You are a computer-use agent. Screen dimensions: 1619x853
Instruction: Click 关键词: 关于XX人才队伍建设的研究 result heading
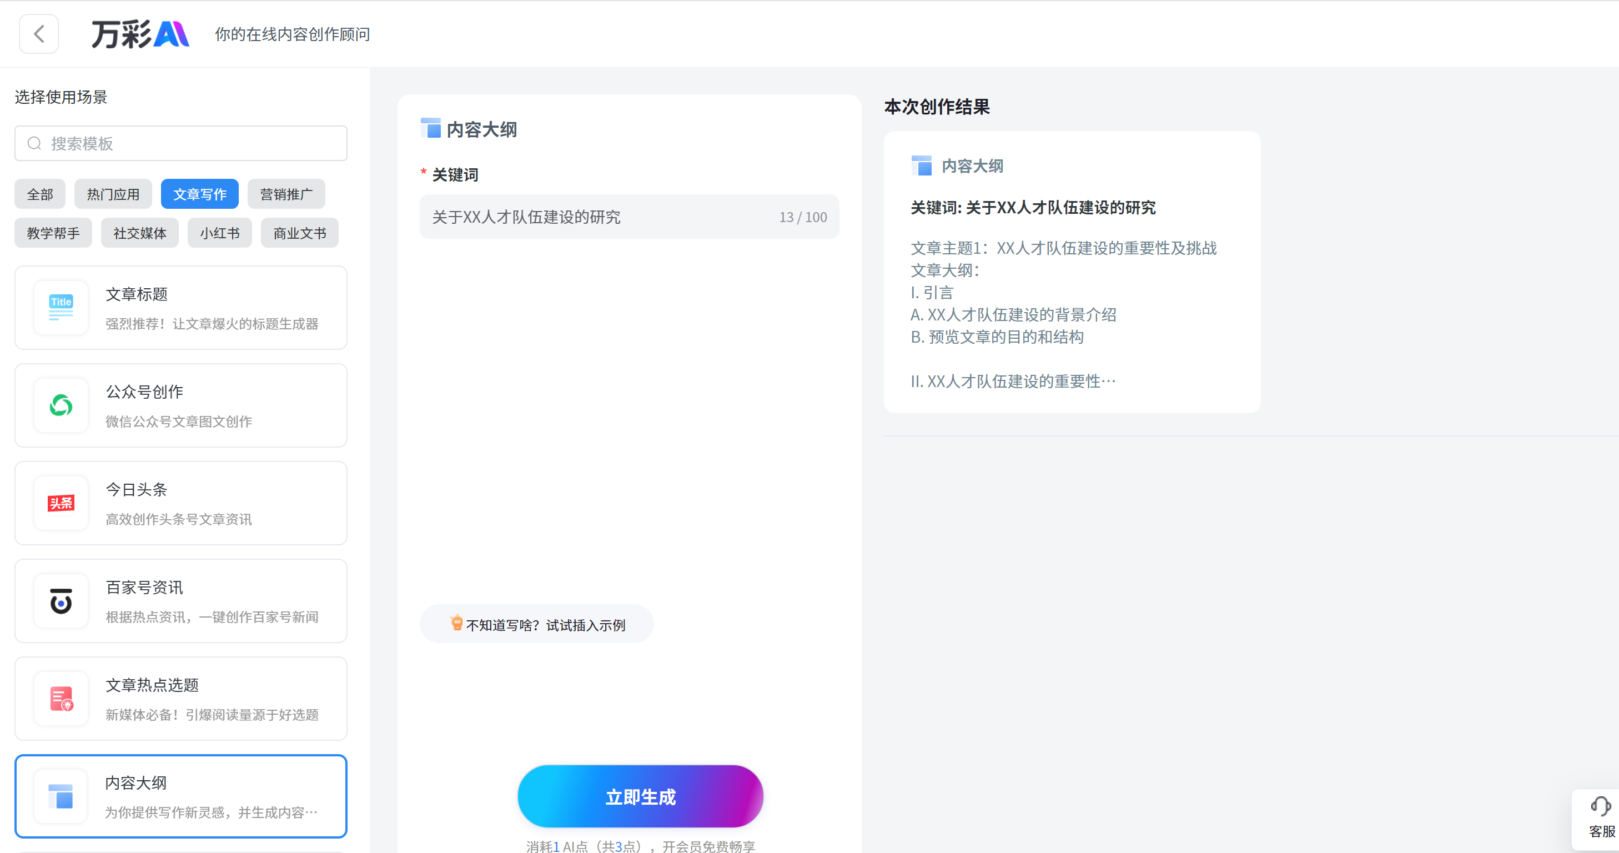pos(1033,208)
